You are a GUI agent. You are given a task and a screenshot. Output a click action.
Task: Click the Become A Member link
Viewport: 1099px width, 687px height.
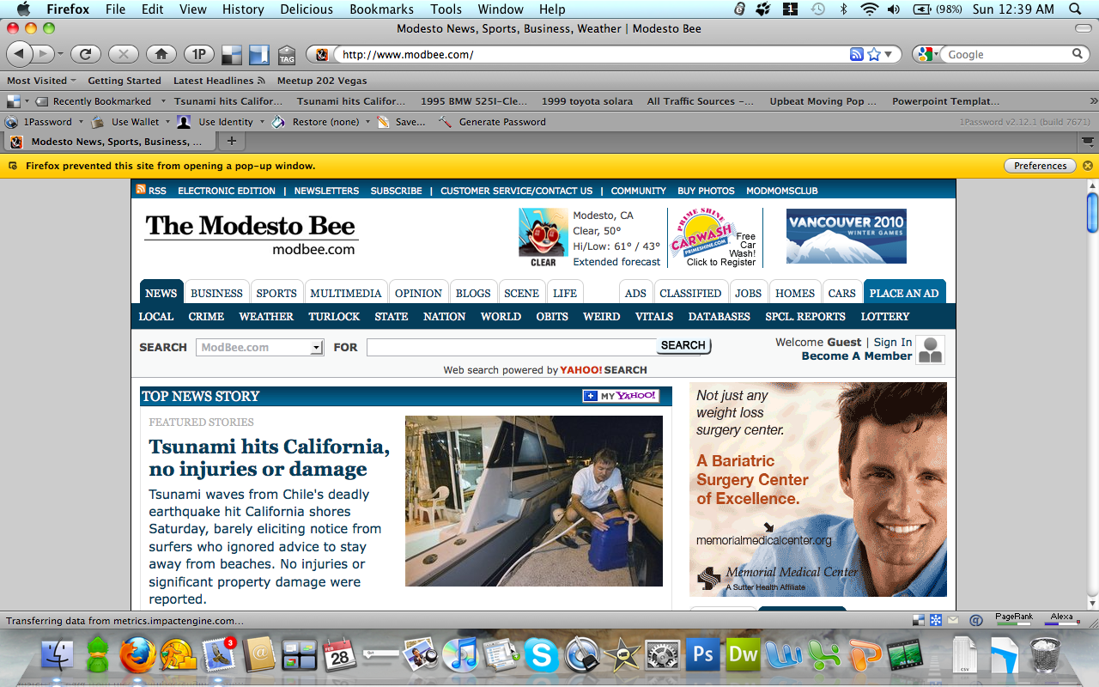pos(857,356)
